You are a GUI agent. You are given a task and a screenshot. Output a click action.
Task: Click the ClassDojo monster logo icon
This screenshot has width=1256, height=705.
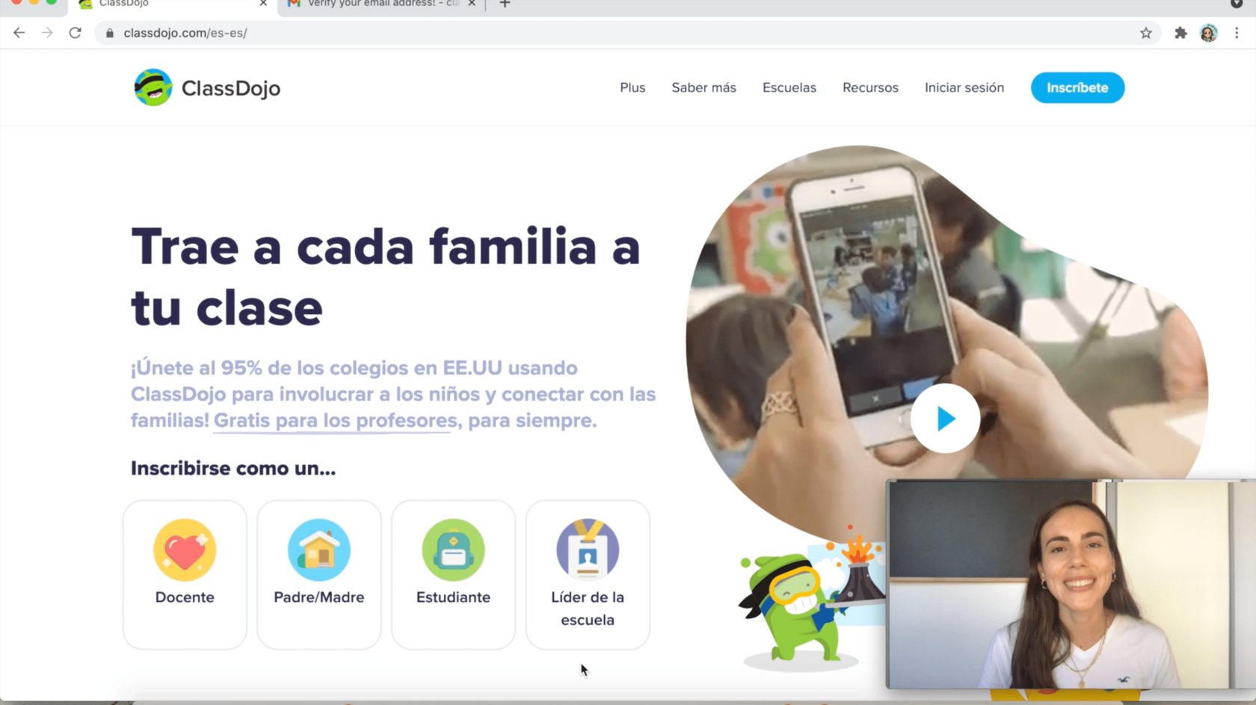tap(153, 87)
